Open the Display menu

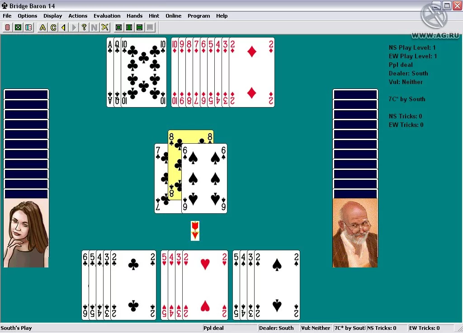tap(52, 16)
